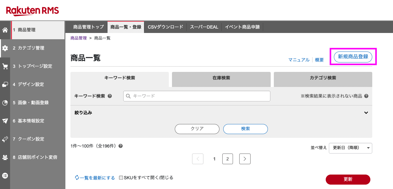Click the Rakuten RMS logo
The image size is (393, 189).
coord(32,11)
